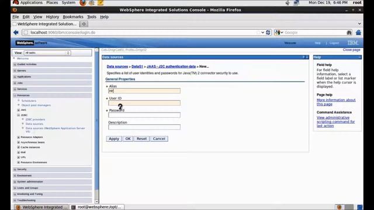Image resolution: width=374 pixels, height=210 pixels.
Task: Select the WebSphere Integrated Solution browser tab
Action: [x=46, y=24]
